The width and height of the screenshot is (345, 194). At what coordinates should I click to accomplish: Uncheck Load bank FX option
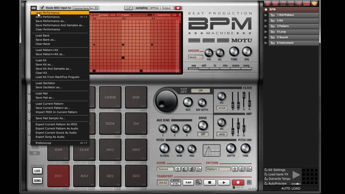pyautogui.click(x=266, y=174)
